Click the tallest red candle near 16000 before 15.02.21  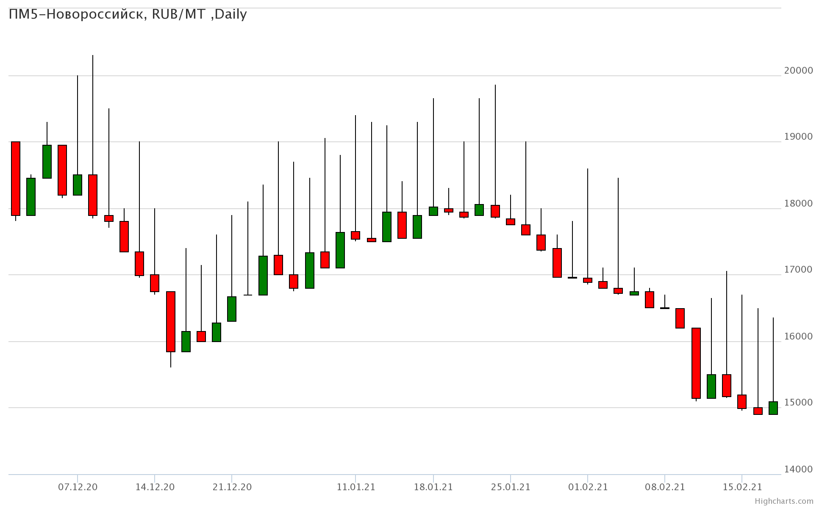[696, 363]
